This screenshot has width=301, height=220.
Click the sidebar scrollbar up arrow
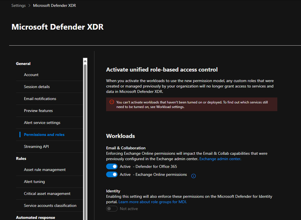pyautogui.click(x=85, y=61)
